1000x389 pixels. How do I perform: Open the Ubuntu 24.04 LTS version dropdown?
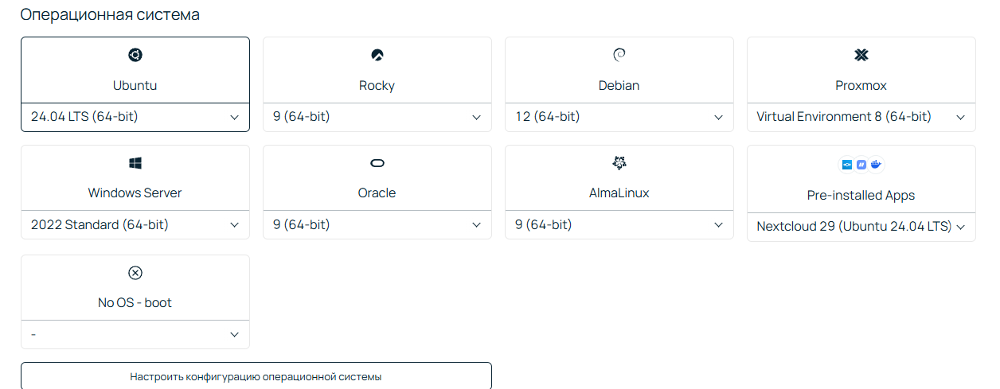pos(135,117)
